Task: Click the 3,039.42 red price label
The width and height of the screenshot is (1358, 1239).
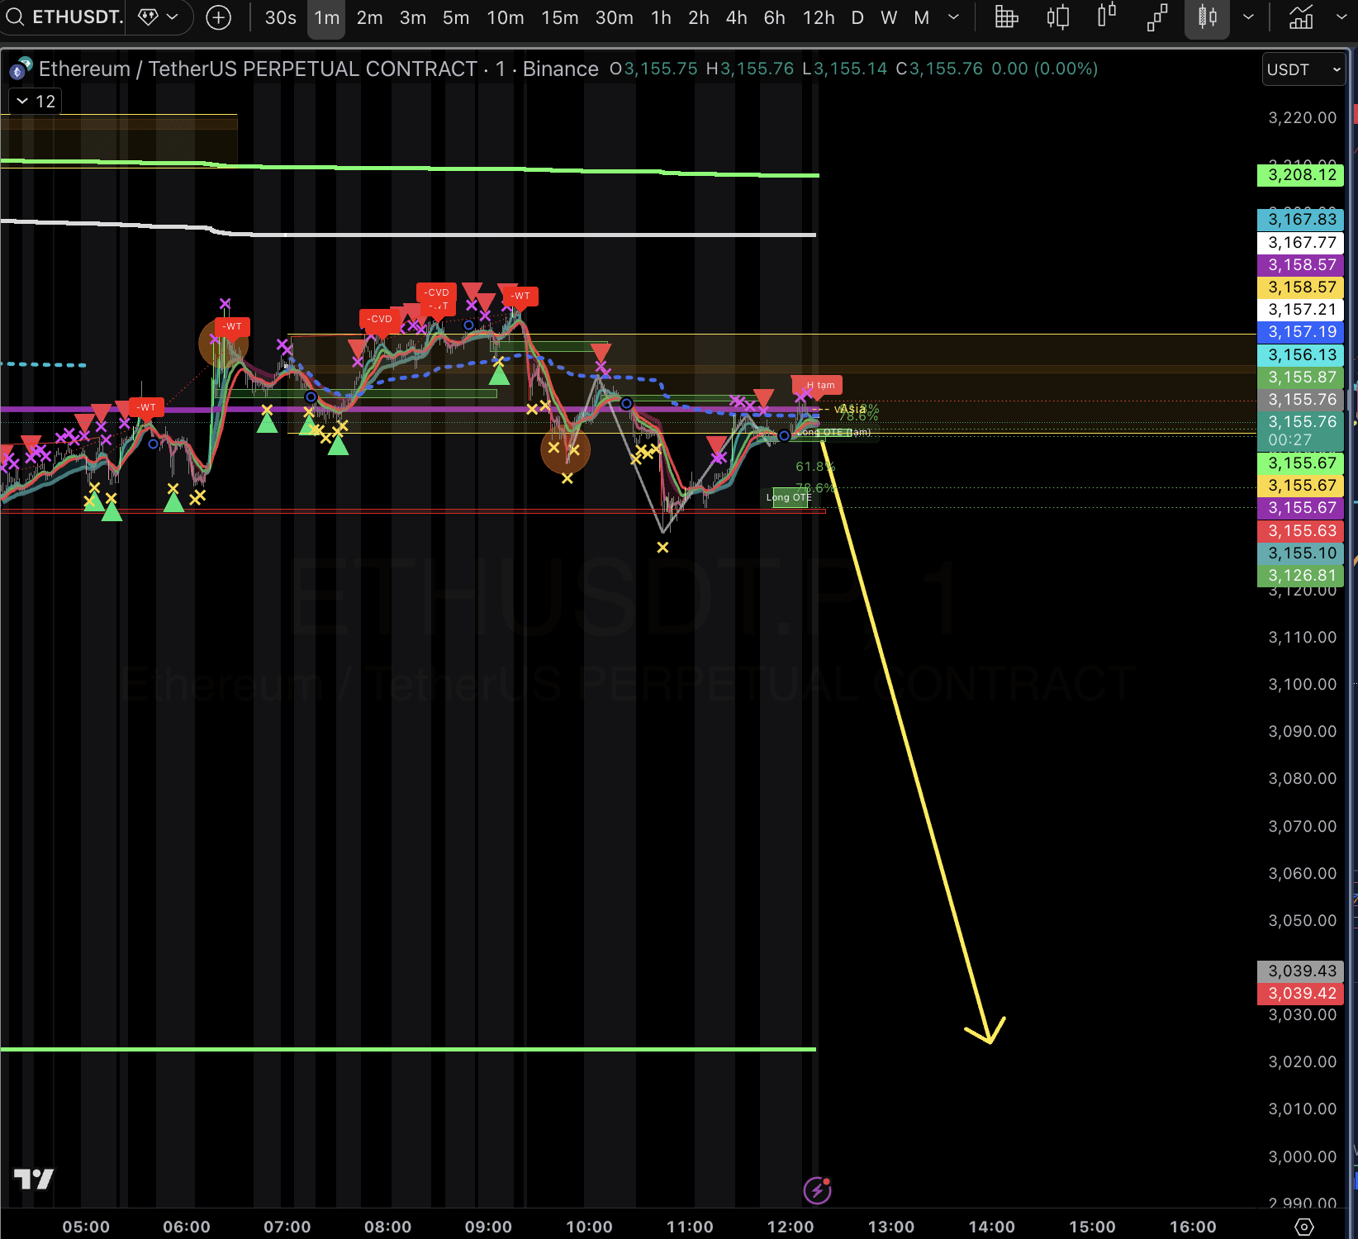Action: coord(1301,994)
